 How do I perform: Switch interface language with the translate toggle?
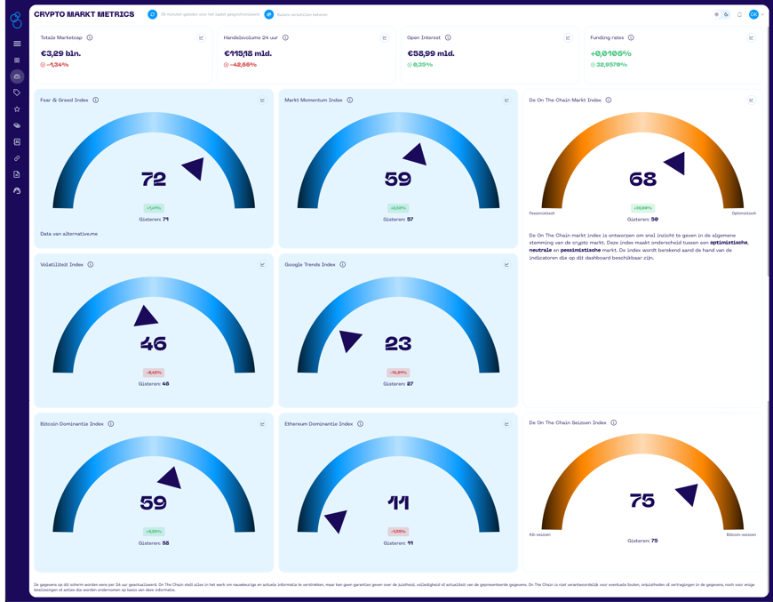click(x=726, y=14)
